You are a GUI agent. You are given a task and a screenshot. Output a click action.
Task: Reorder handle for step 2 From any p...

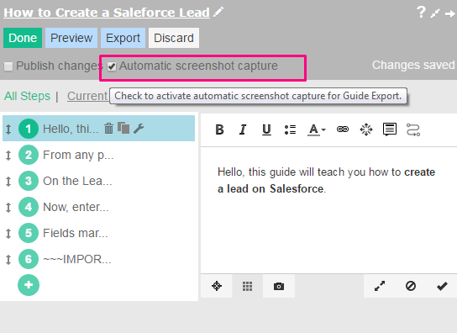(x=8, y=156)
